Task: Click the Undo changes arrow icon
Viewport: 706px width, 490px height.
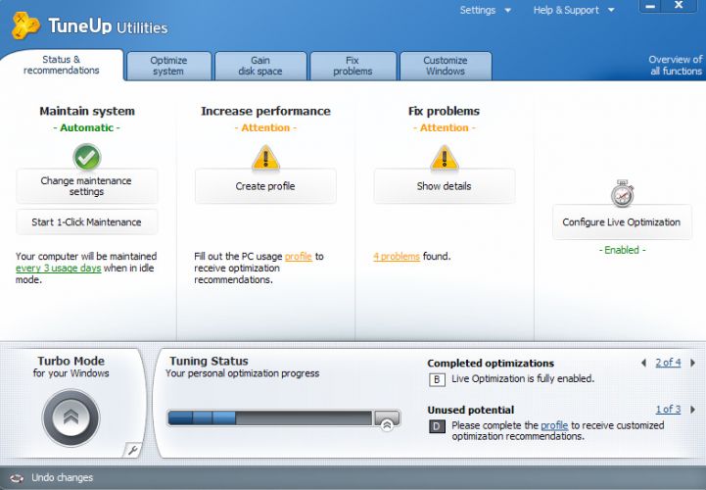Action: [x=17, y=478]
